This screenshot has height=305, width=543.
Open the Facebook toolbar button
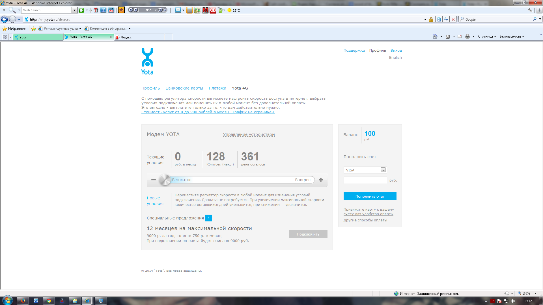tap(103, 10)
